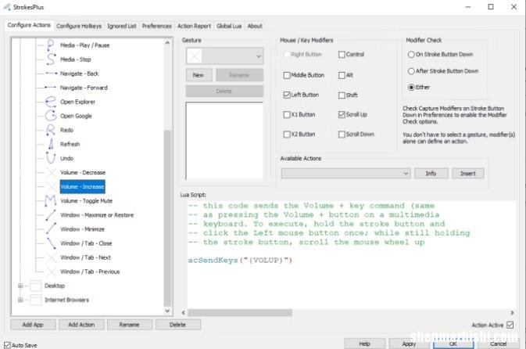Click the Desktop app icon in tree

pos(35,286)
